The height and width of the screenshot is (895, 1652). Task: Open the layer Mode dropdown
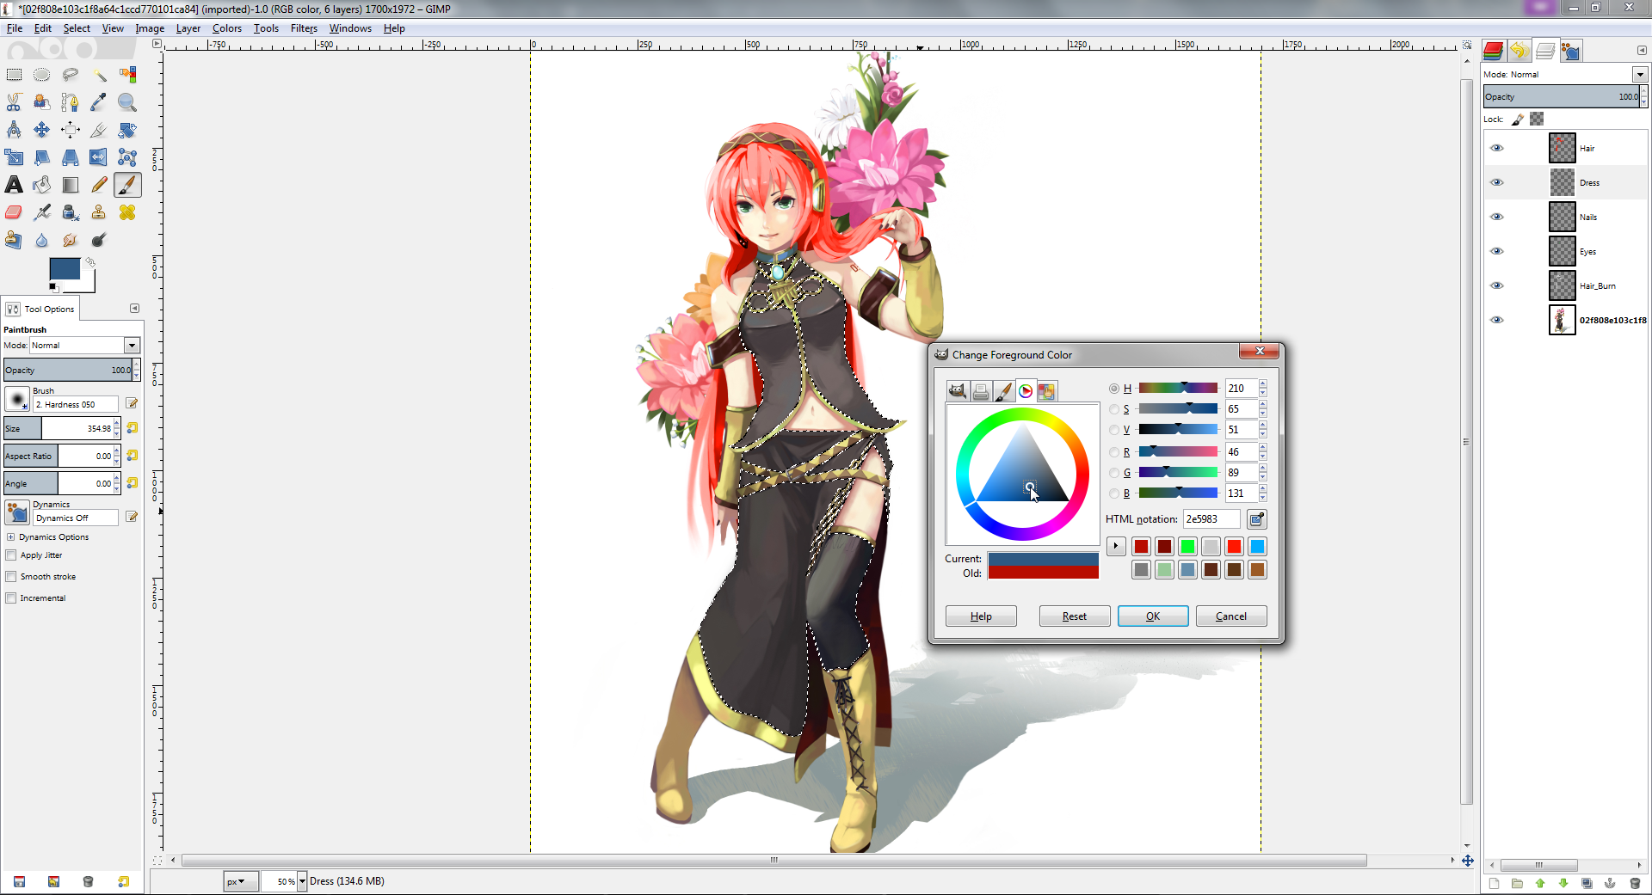(x=1640, y=75)
